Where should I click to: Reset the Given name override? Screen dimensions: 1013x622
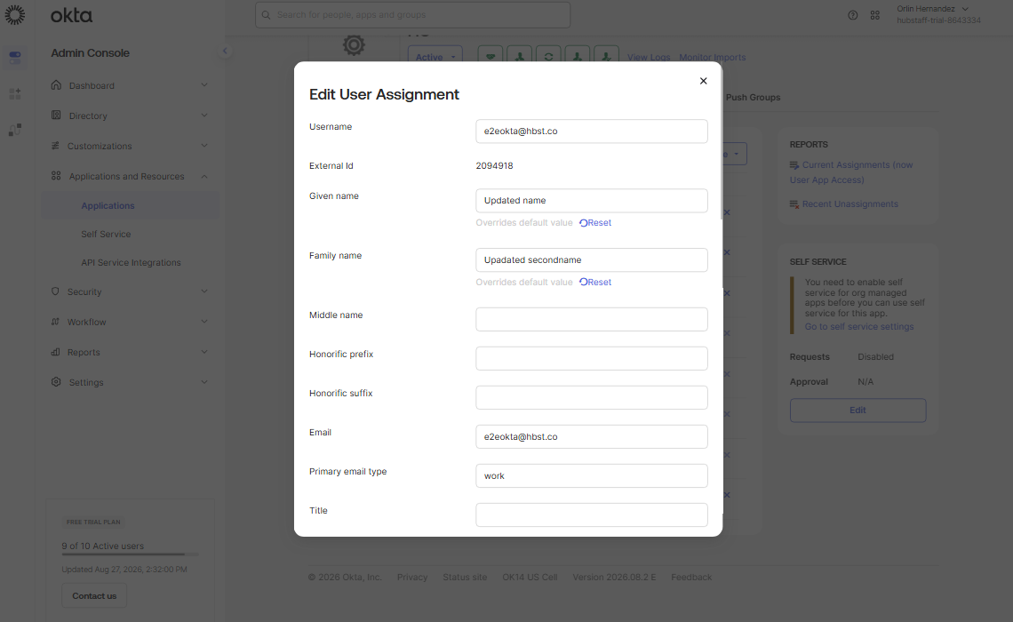tap(595, 223)
